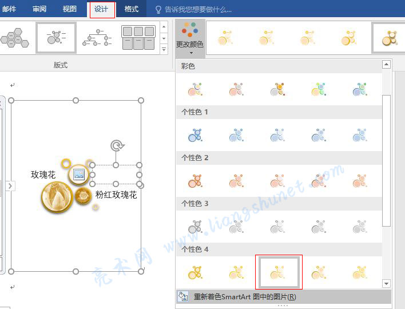
Task: Pick first 彩色 color scheme
Action: [x=195, y=89]
